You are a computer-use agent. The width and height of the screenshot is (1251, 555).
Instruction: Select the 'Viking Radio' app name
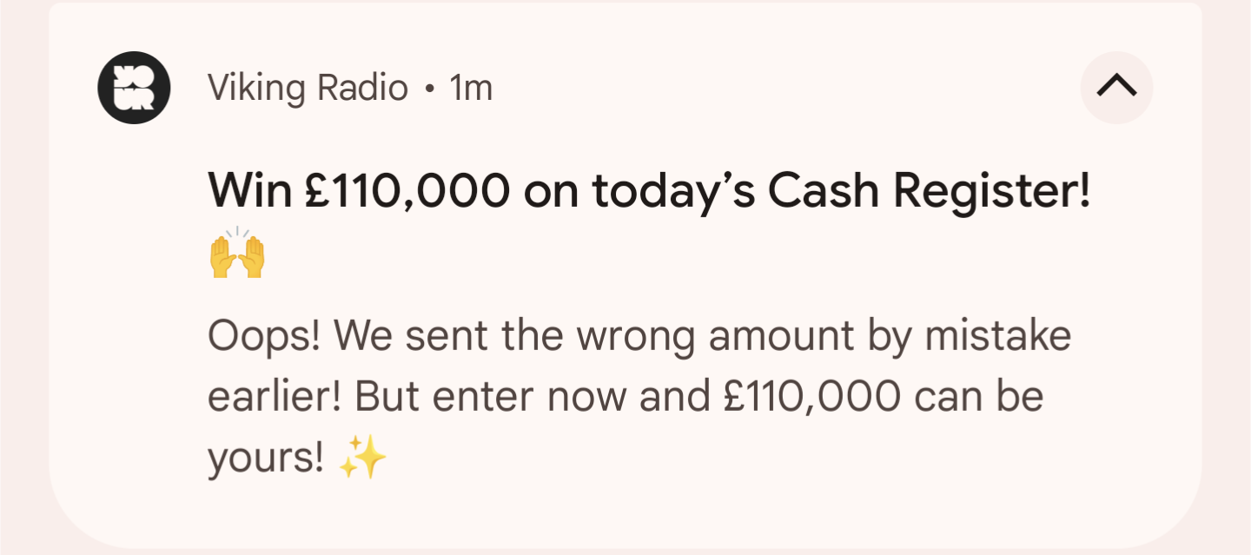308,88
